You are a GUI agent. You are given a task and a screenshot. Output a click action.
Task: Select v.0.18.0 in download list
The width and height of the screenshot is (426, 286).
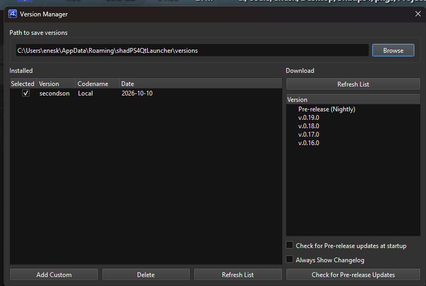tap(308, 126)
